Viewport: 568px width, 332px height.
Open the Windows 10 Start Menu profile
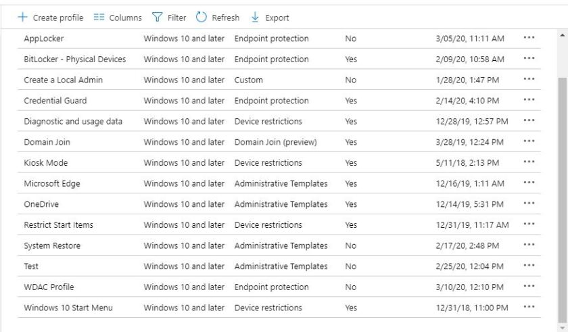(x=68, y=308)
